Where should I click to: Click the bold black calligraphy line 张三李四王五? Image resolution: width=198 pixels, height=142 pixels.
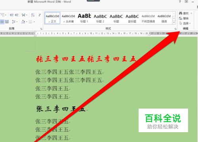[61, 109]
